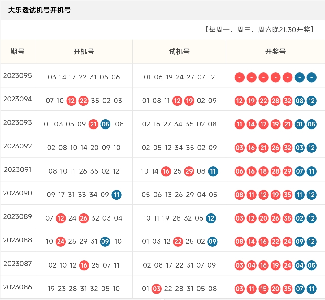The width and height of the screenshot is (325, 300).
Task: Click blue ball 09 in 2023088 开机号
Action: [105, 242]
